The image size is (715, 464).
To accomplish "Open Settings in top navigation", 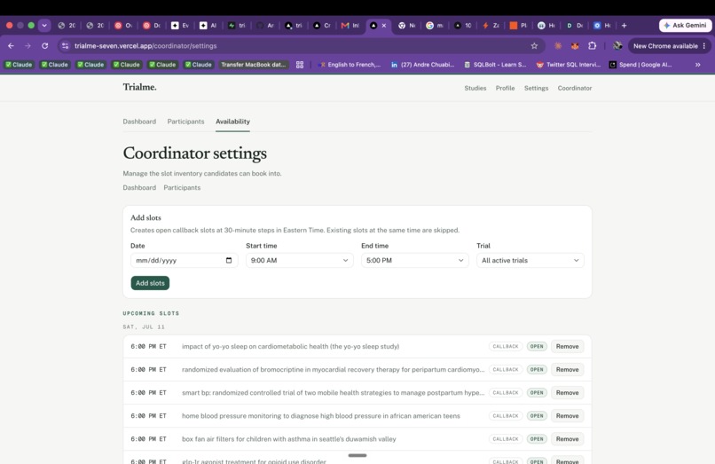I will click(x=536, y=88).
